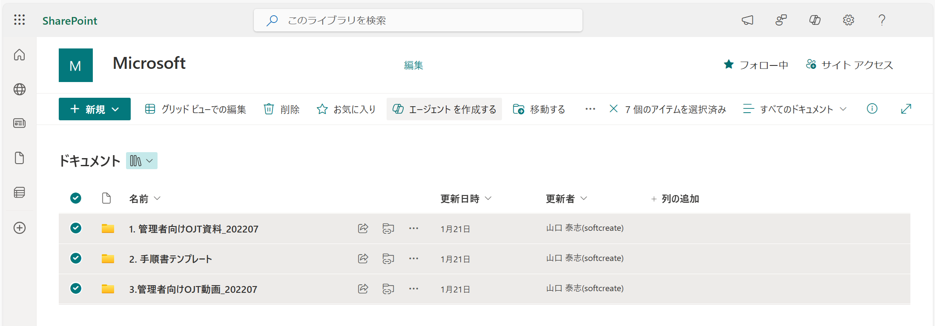Viewport: 935px width, 326px height.
Task: Deselect the 3.管理者向けOJT動画_202207 row checkbox
Action: [x=76, y=289]
